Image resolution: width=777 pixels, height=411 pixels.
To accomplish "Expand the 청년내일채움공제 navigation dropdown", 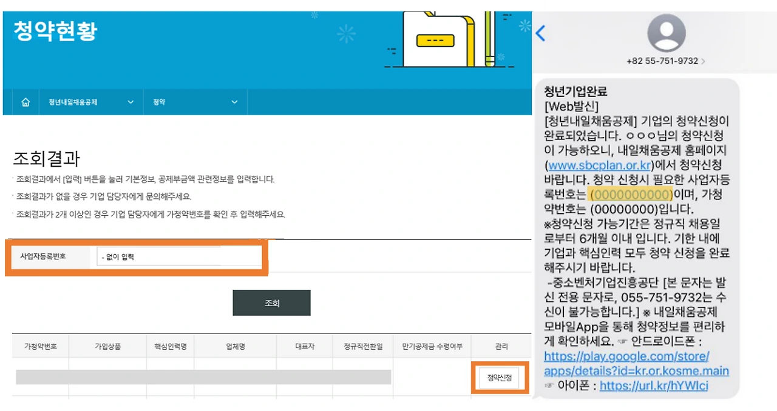I will click(130, 102).
